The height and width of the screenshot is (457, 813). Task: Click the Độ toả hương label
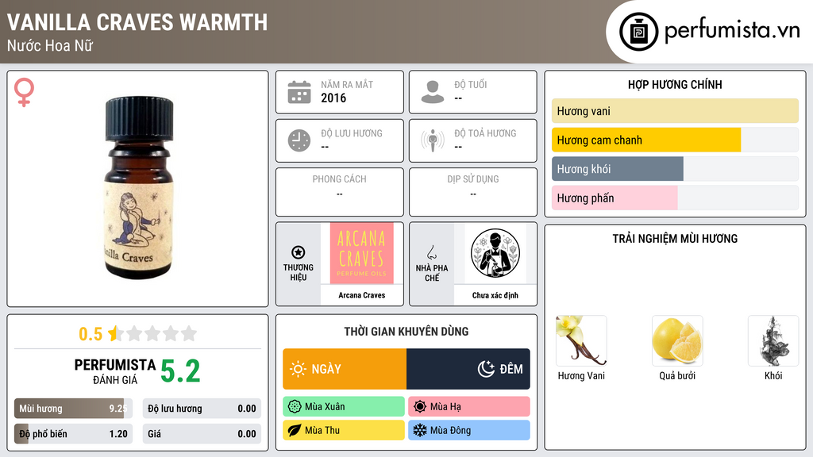(x=485, y=133)
